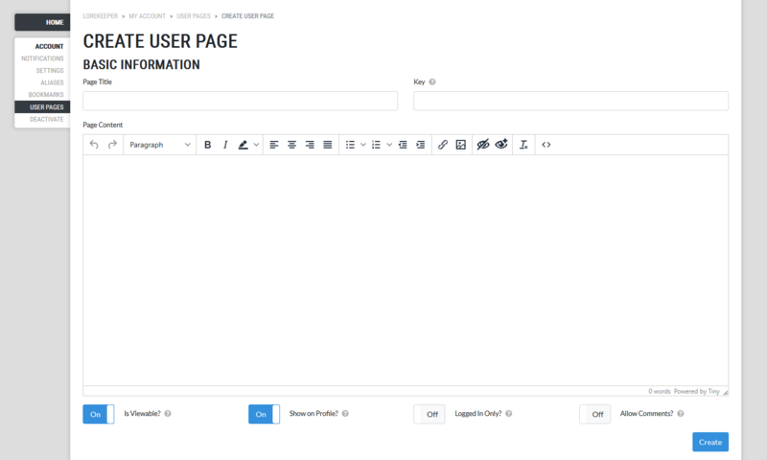Show help for Logged In Only
The image size is (767, 460).
(509, 414)
